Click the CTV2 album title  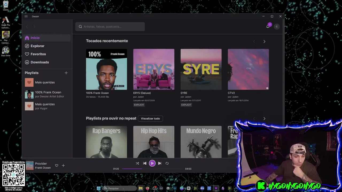point(231,93)
